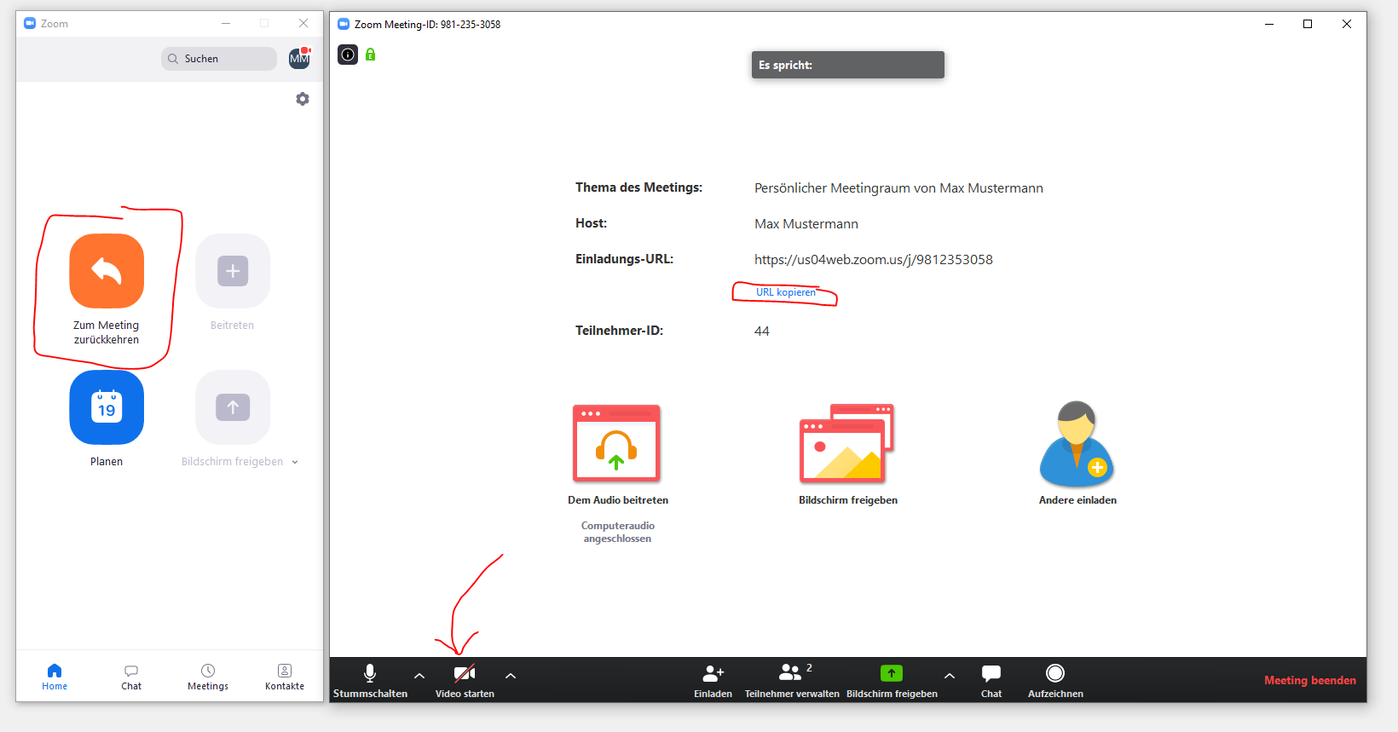Expand video options arrow next to Video starten
Viewport: 1398px width, 732px height.
click(x=511, y=676)
